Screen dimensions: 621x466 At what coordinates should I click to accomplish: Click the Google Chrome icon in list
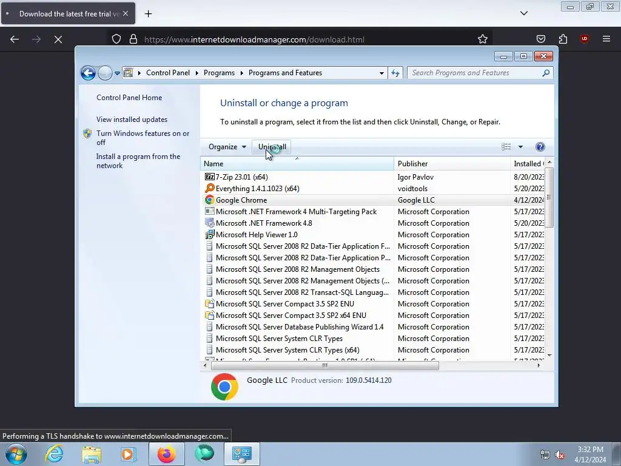click(209, 200)
